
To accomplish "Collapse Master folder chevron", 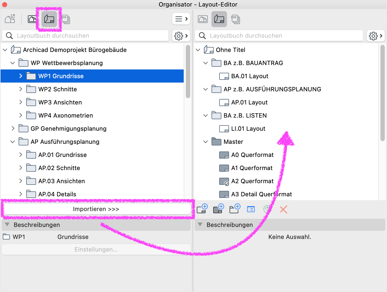I will click(x=206, y=142).
